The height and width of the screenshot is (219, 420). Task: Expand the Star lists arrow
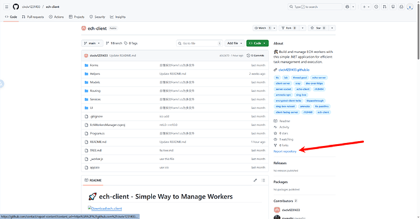(x=332, y=28)
